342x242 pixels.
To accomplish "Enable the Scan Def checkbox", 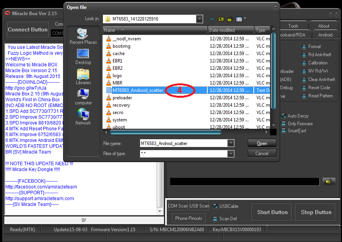I will pos(215,219).
